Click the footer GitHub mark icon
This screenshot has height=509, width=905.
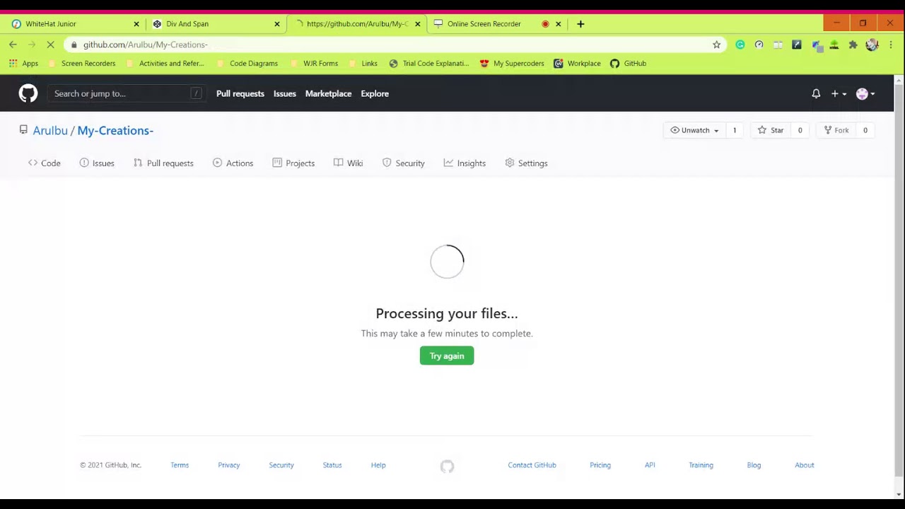coord(447,466)
